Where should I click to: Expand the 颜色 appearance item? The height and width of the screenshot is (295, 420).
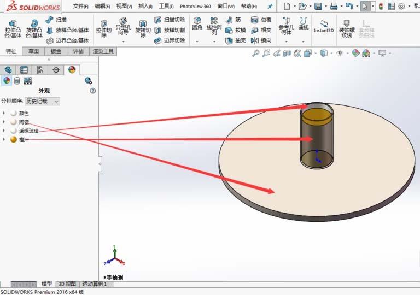click(4, 113)
